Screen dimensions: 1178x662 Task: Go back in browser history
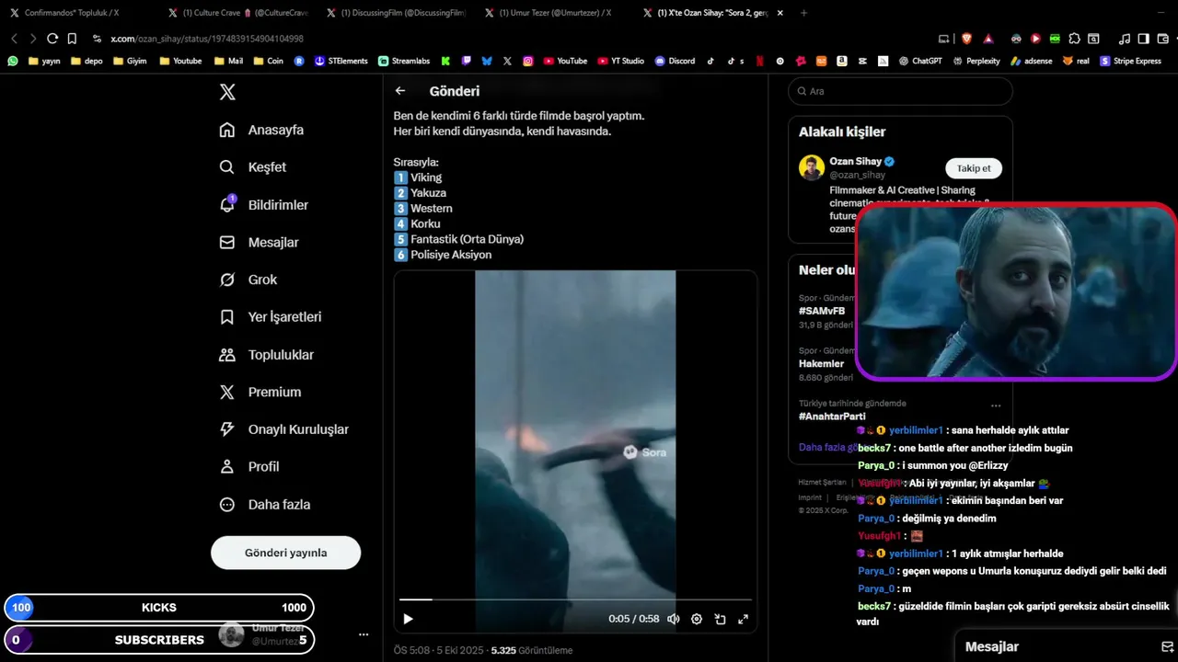tap(14, 39)
